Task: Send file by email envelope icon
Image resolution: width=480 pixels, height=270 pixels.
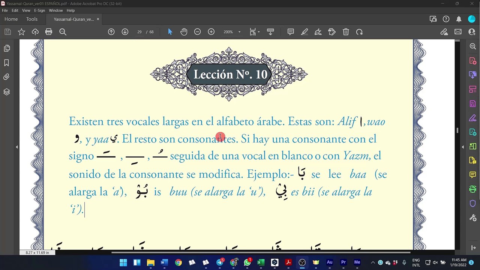Action: (x=458, y=32)
